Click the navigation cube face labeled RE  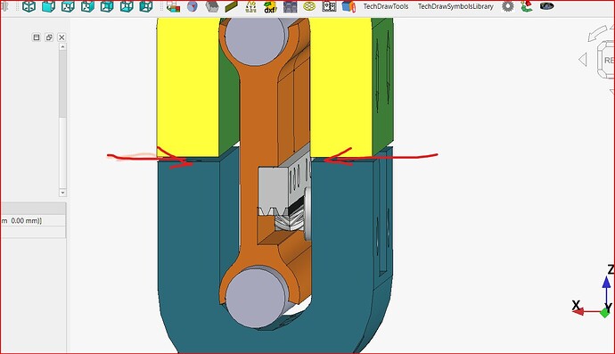pos(608,60)
